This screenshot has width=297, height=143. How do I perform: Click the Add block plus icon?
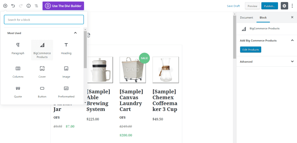tap(5, 6)
